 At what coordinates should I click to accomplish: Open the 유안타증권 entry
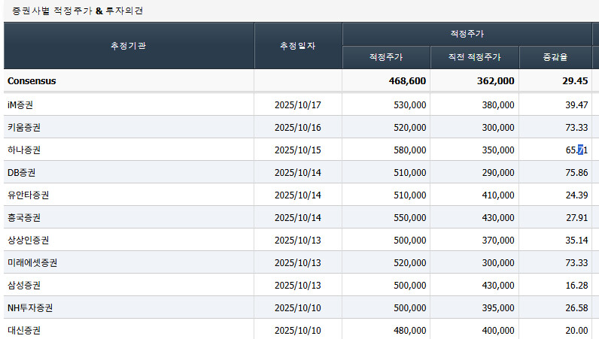tap(29, 195)
